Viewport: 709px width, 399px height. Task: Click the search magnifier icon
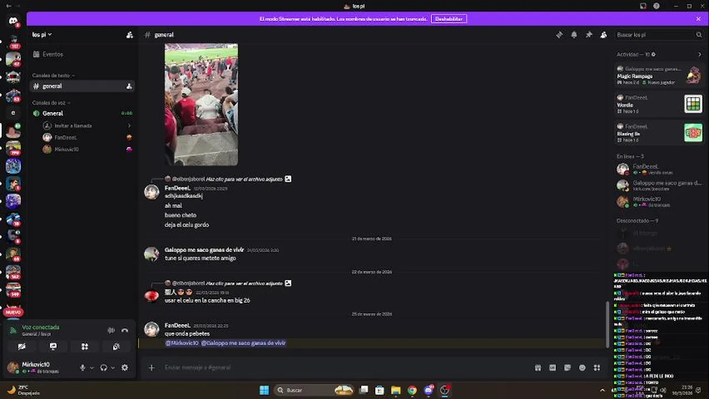click(x=699, y=34)
